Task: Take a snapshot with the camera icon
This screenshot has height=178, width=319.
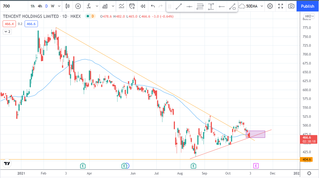Action: [291, 6]
